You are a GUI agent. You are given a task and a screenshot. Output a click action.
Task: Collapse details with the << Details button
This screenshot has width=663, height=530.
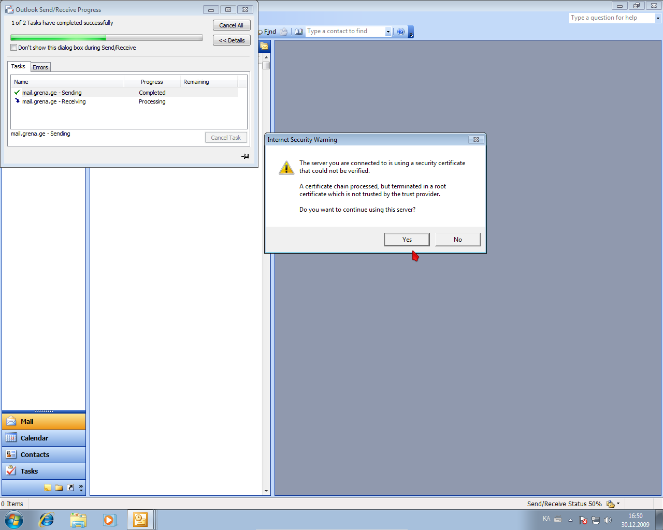coord(232,40)
